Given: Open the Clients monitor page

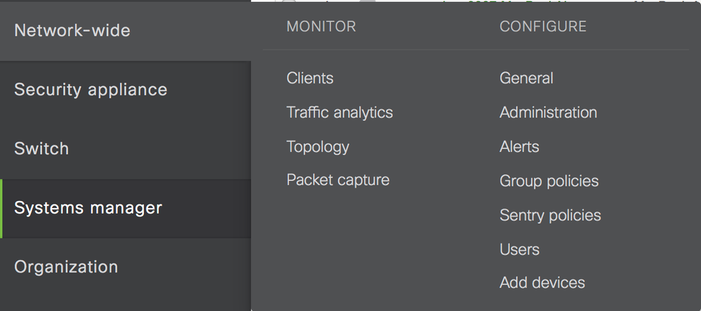Looking at the screenshot, I should (x=309, y=78).
